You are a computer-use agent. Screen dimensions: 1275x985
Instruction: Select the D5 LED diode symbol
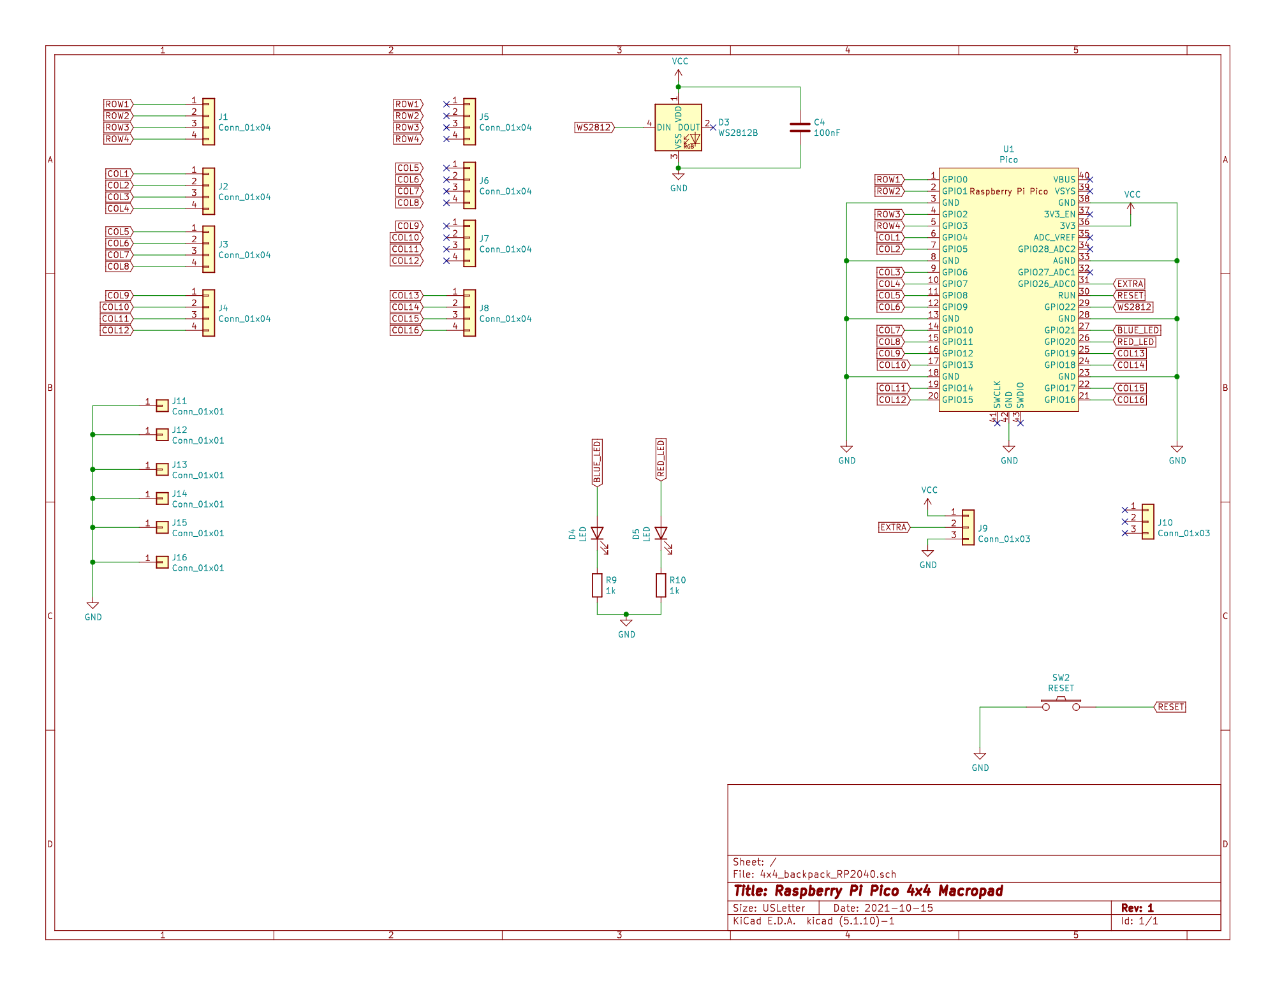(x=661, y=534)
